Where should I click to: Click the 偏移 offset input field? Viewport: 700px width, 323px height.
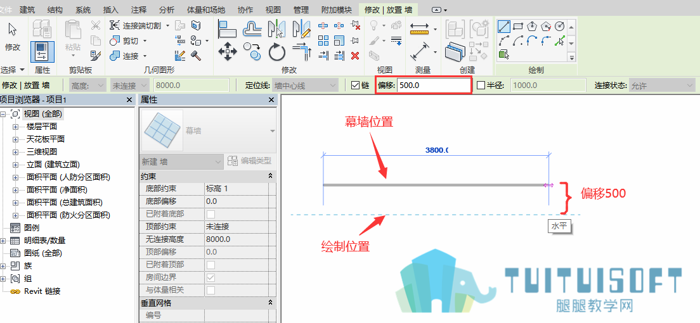(x=434, y=85)
